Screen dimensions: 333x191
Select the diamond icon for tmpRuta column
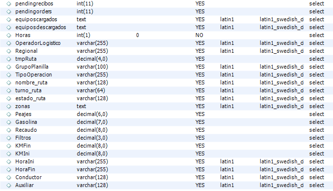coord(9,59)
